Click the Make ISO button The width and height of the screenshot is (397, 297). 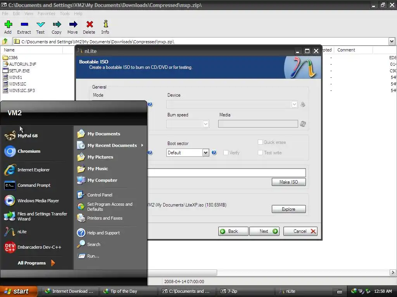(x=288, y=182)
